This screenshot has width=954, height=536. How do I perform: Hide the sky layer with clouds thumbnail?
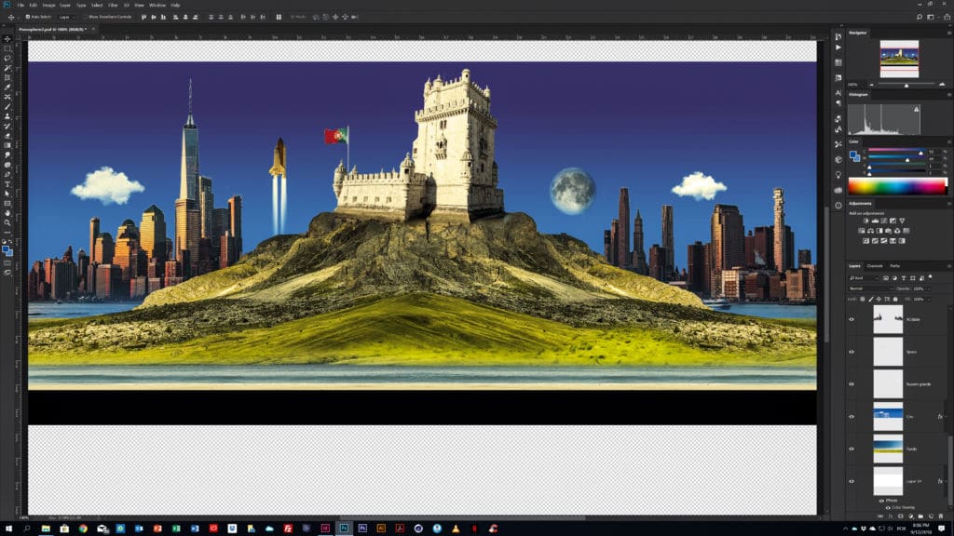click(852, 417)
